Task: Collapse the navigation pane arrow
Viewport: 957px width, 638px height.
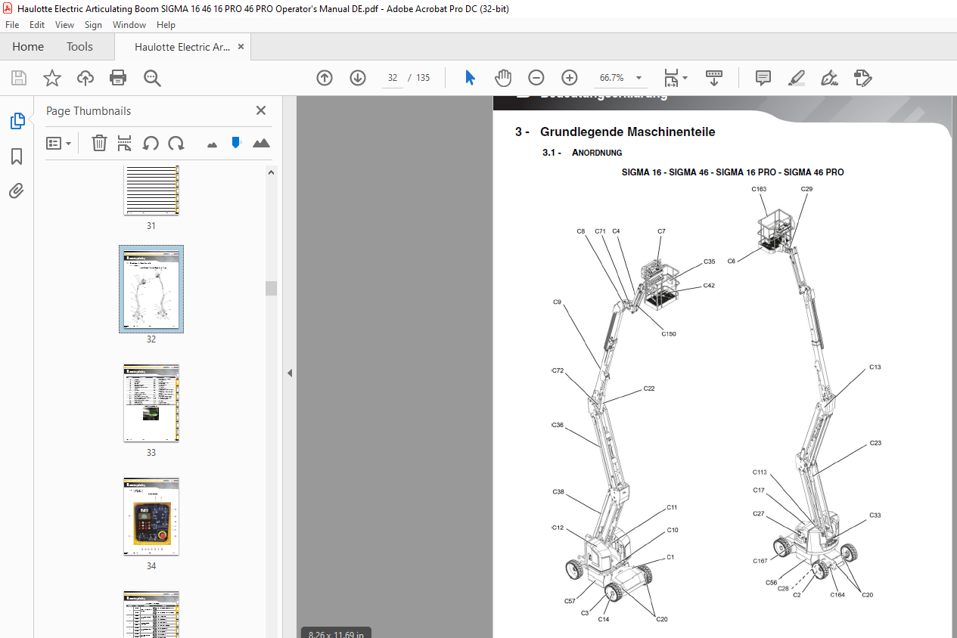Action: tap(289, 373)
